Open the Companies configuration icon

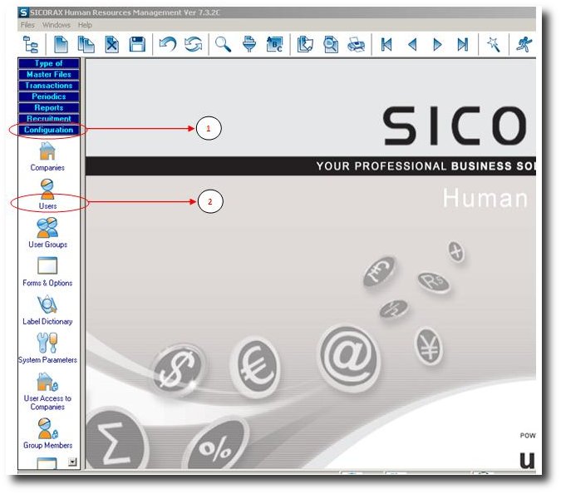click(x=47, y=151)
